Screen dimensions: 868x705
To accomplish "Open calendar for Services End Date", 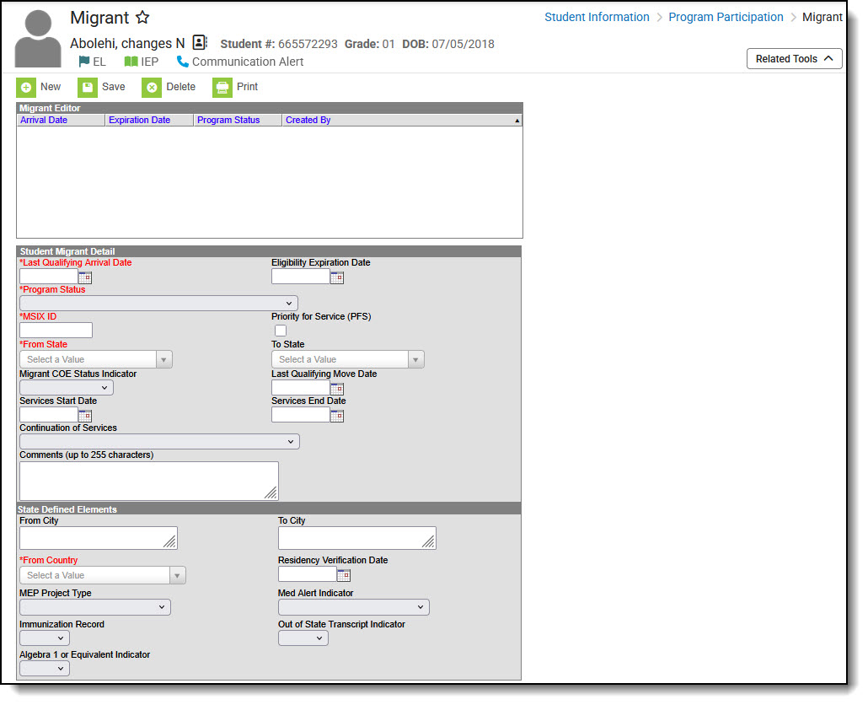I will 337,416.
